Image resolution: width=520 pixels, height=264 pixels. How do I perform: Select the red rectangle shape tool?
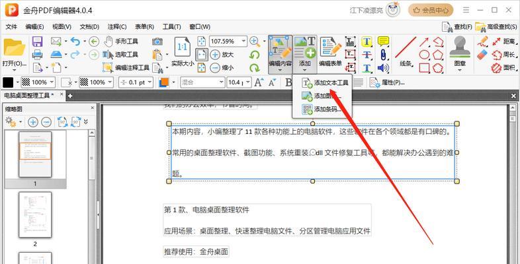point(424,68)
